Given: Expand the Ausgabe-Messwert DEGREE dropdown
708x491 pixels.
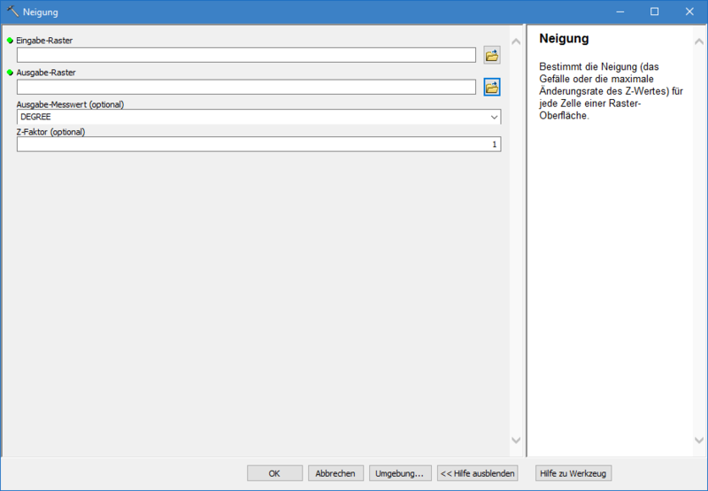Looking at the screenshot, I should coord(494,117).
